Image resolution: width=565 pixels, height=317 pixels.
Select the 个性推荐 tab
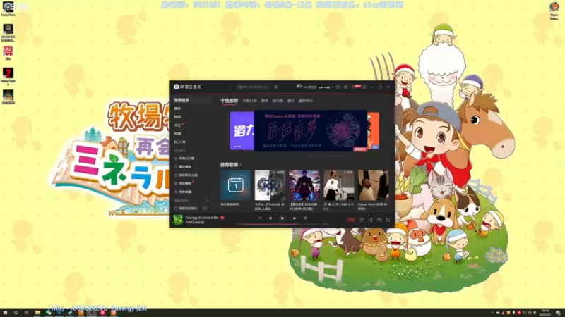[229, 101]
